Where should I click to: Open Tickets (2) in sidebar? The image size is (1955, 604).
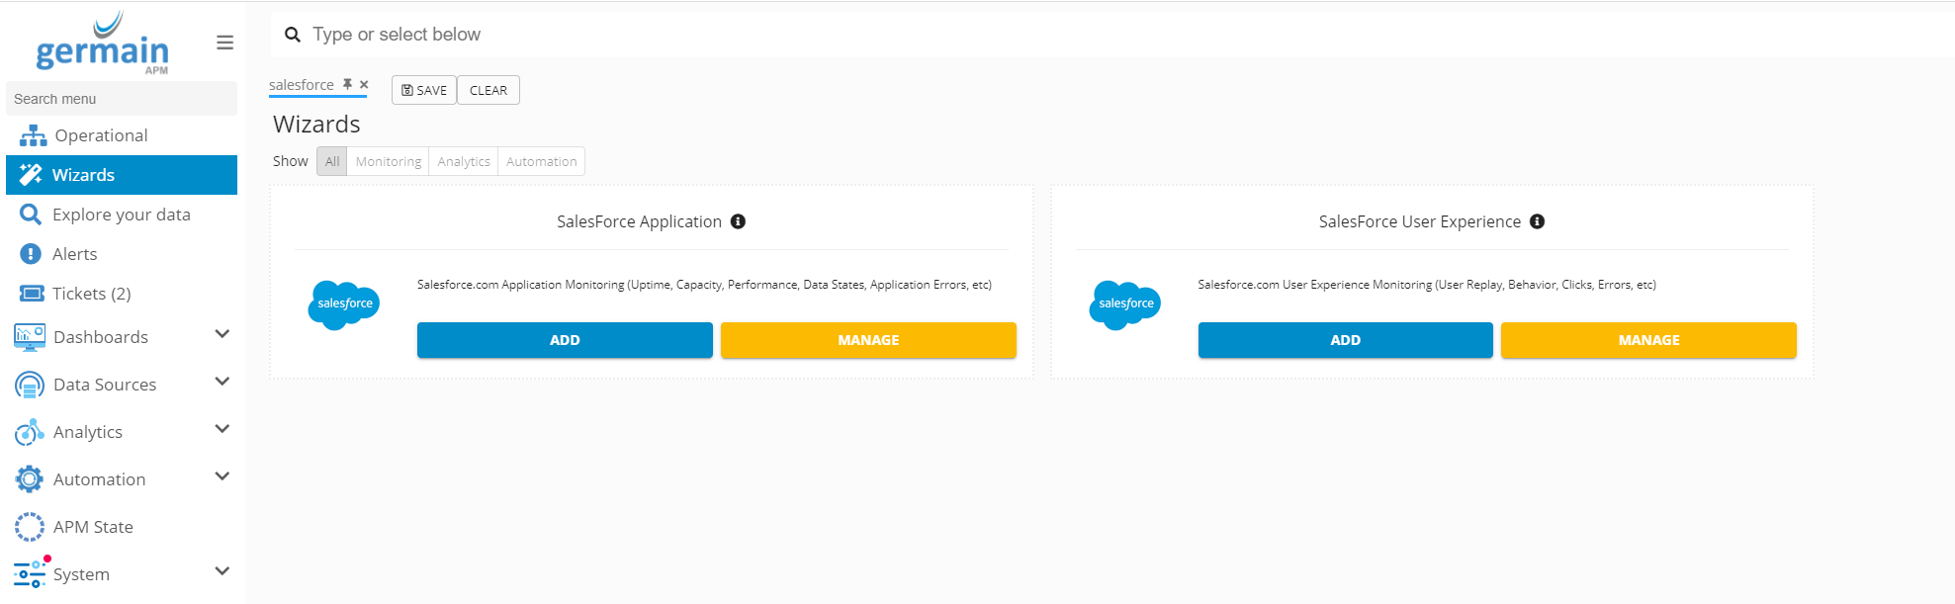[x=91, y=294]
